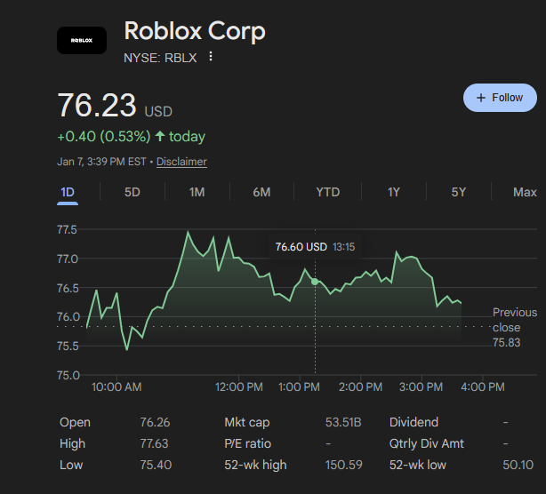Click the 76.60 USD chart tooltip
Viewport: 546px width, 494px height.
click(315, 247)
